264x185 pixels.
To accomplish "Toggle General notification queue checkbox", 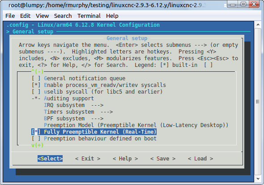I will click(36, 78).
